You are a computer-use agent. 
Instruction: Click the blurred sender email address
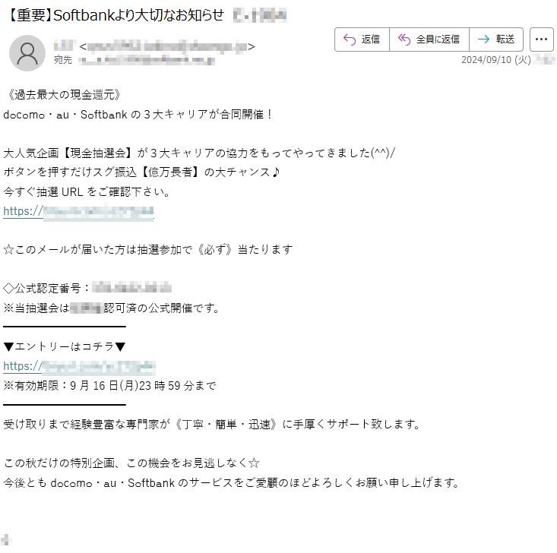167,46
